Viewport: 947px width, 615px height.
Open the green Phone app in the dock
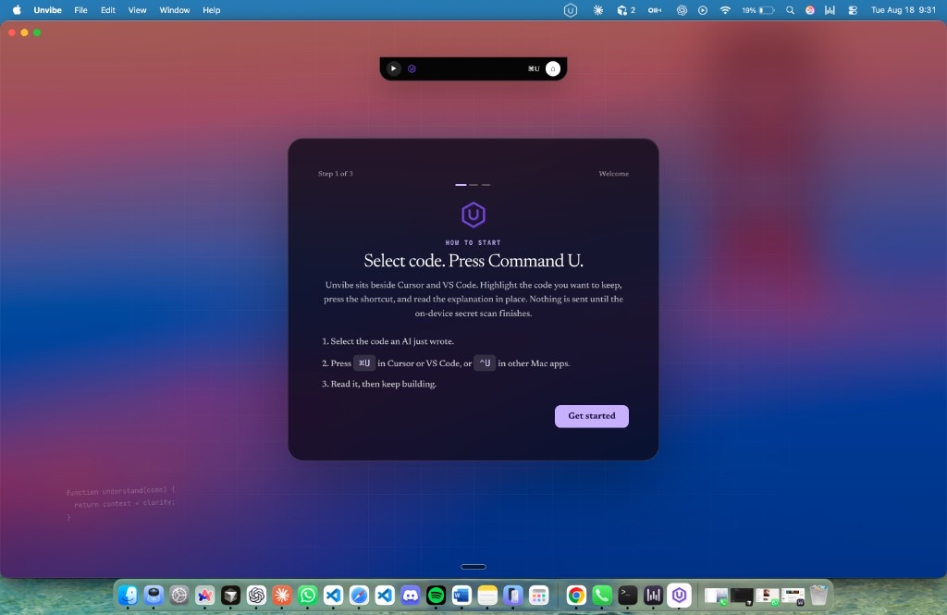pos(601,596)
